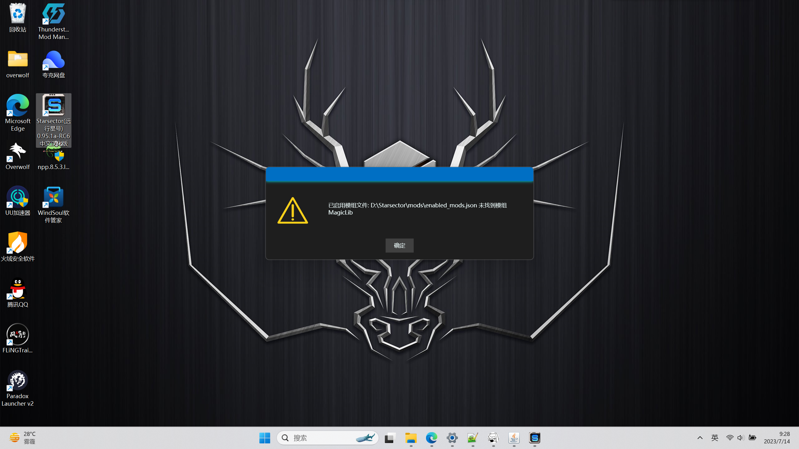Open the Windows Start menu

pos(265,438)
